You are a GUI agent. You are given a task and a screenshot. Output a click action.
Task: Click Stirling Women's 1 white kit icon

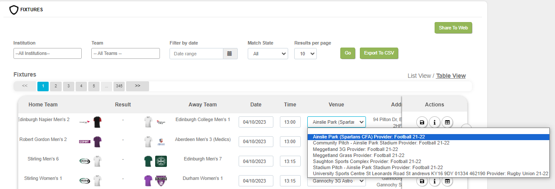(x=97, y=181)
